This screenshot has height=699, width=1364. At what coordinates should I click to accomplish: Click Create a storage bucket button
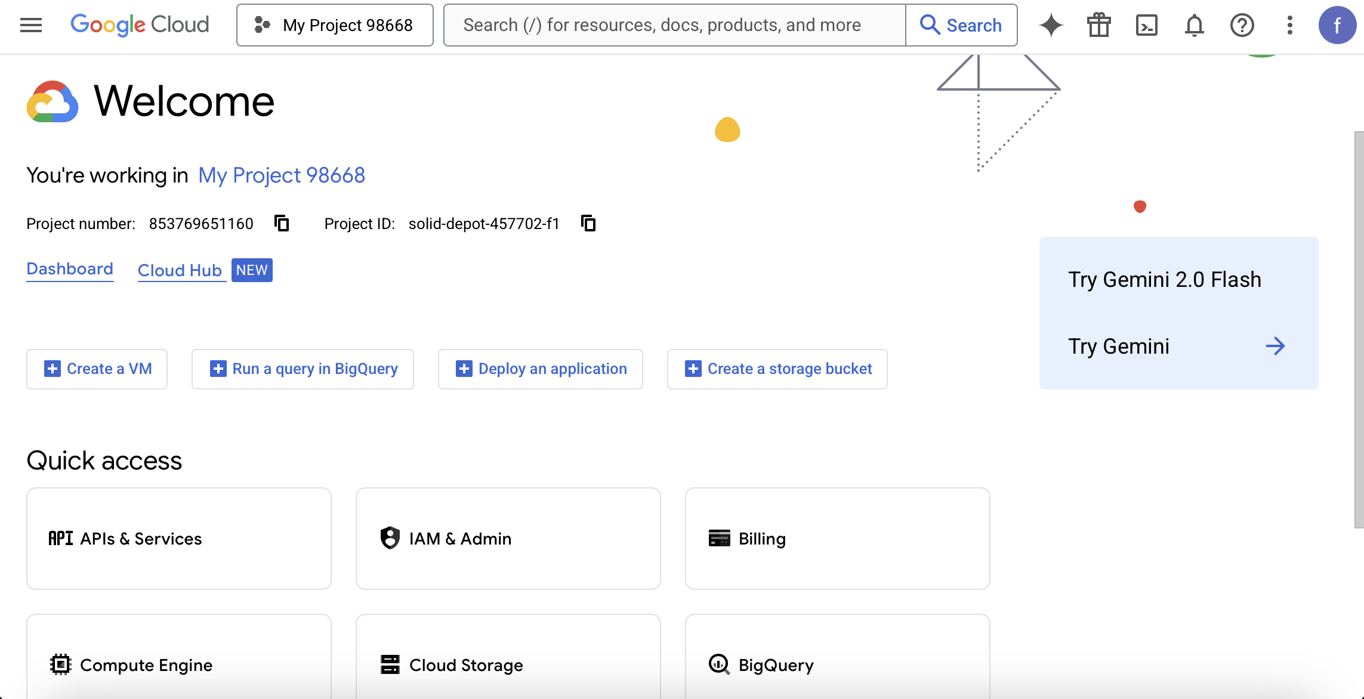click(x=777, y=369)
